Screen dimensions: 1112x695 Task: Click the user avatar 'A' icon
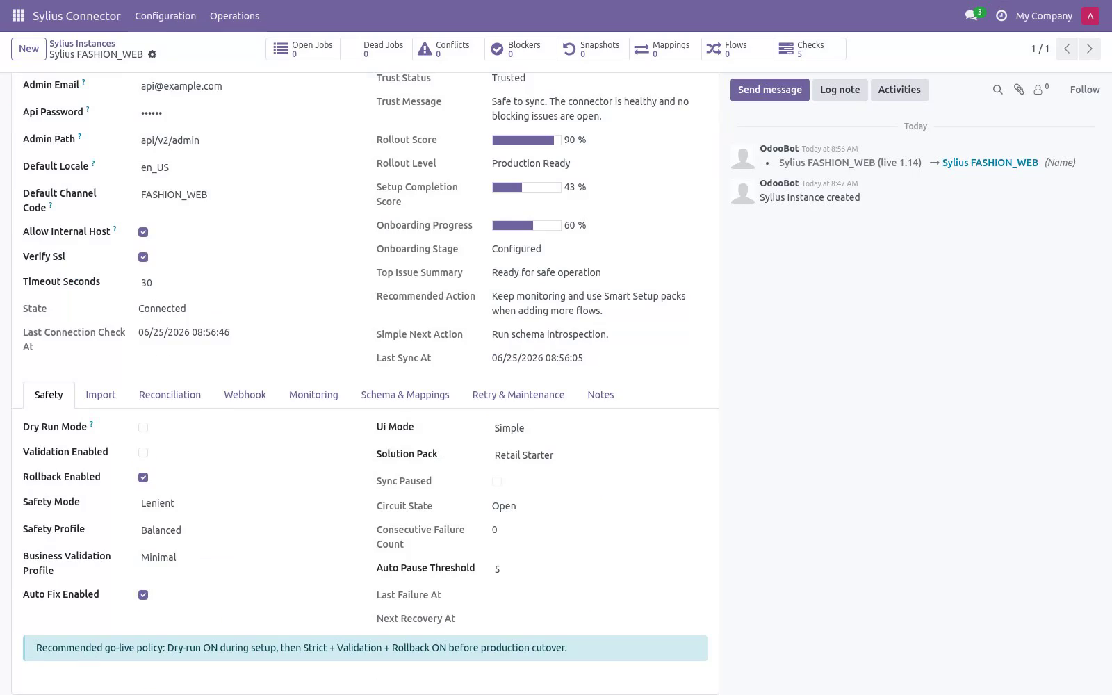point(1090,16)
